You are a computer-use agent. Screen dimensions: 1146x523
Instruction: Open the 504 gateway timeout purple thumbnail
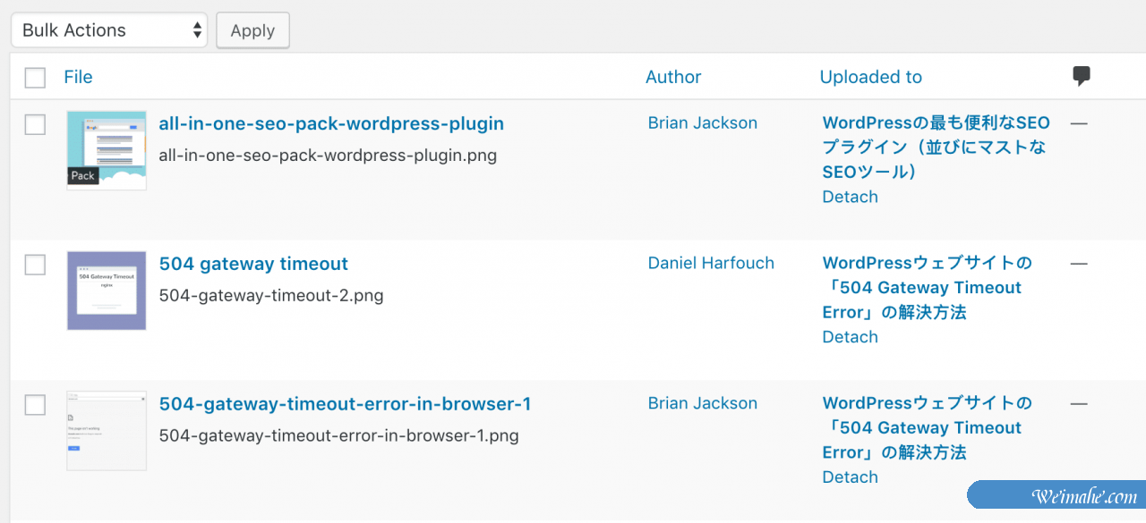(107, 291)
